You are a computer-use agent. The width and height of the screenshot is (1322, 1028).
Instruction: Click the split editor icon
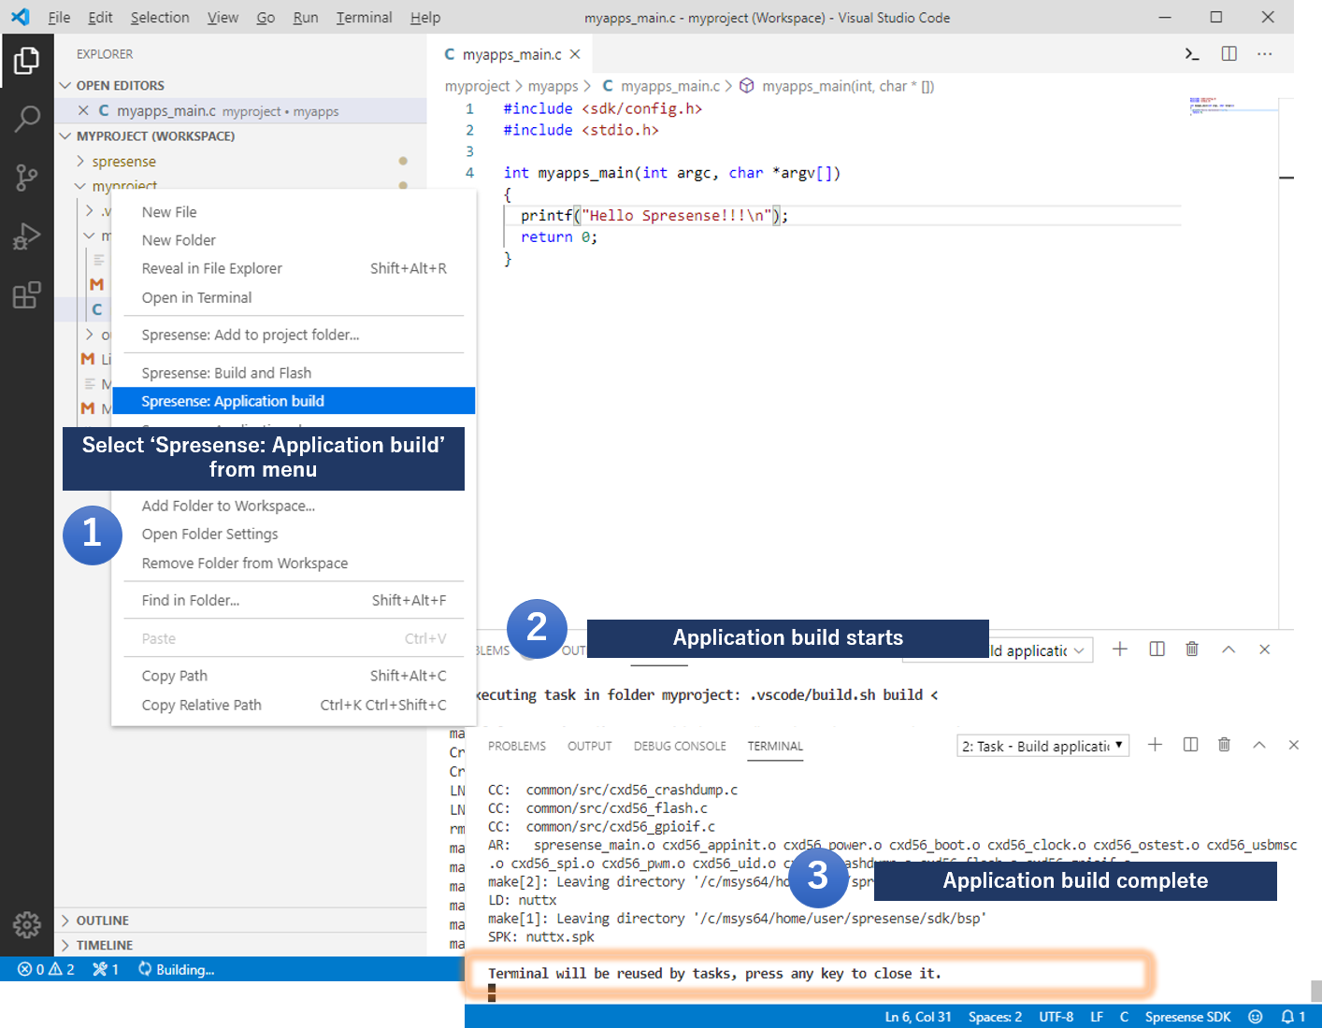pyautogui.click(x=1229, y=54)
